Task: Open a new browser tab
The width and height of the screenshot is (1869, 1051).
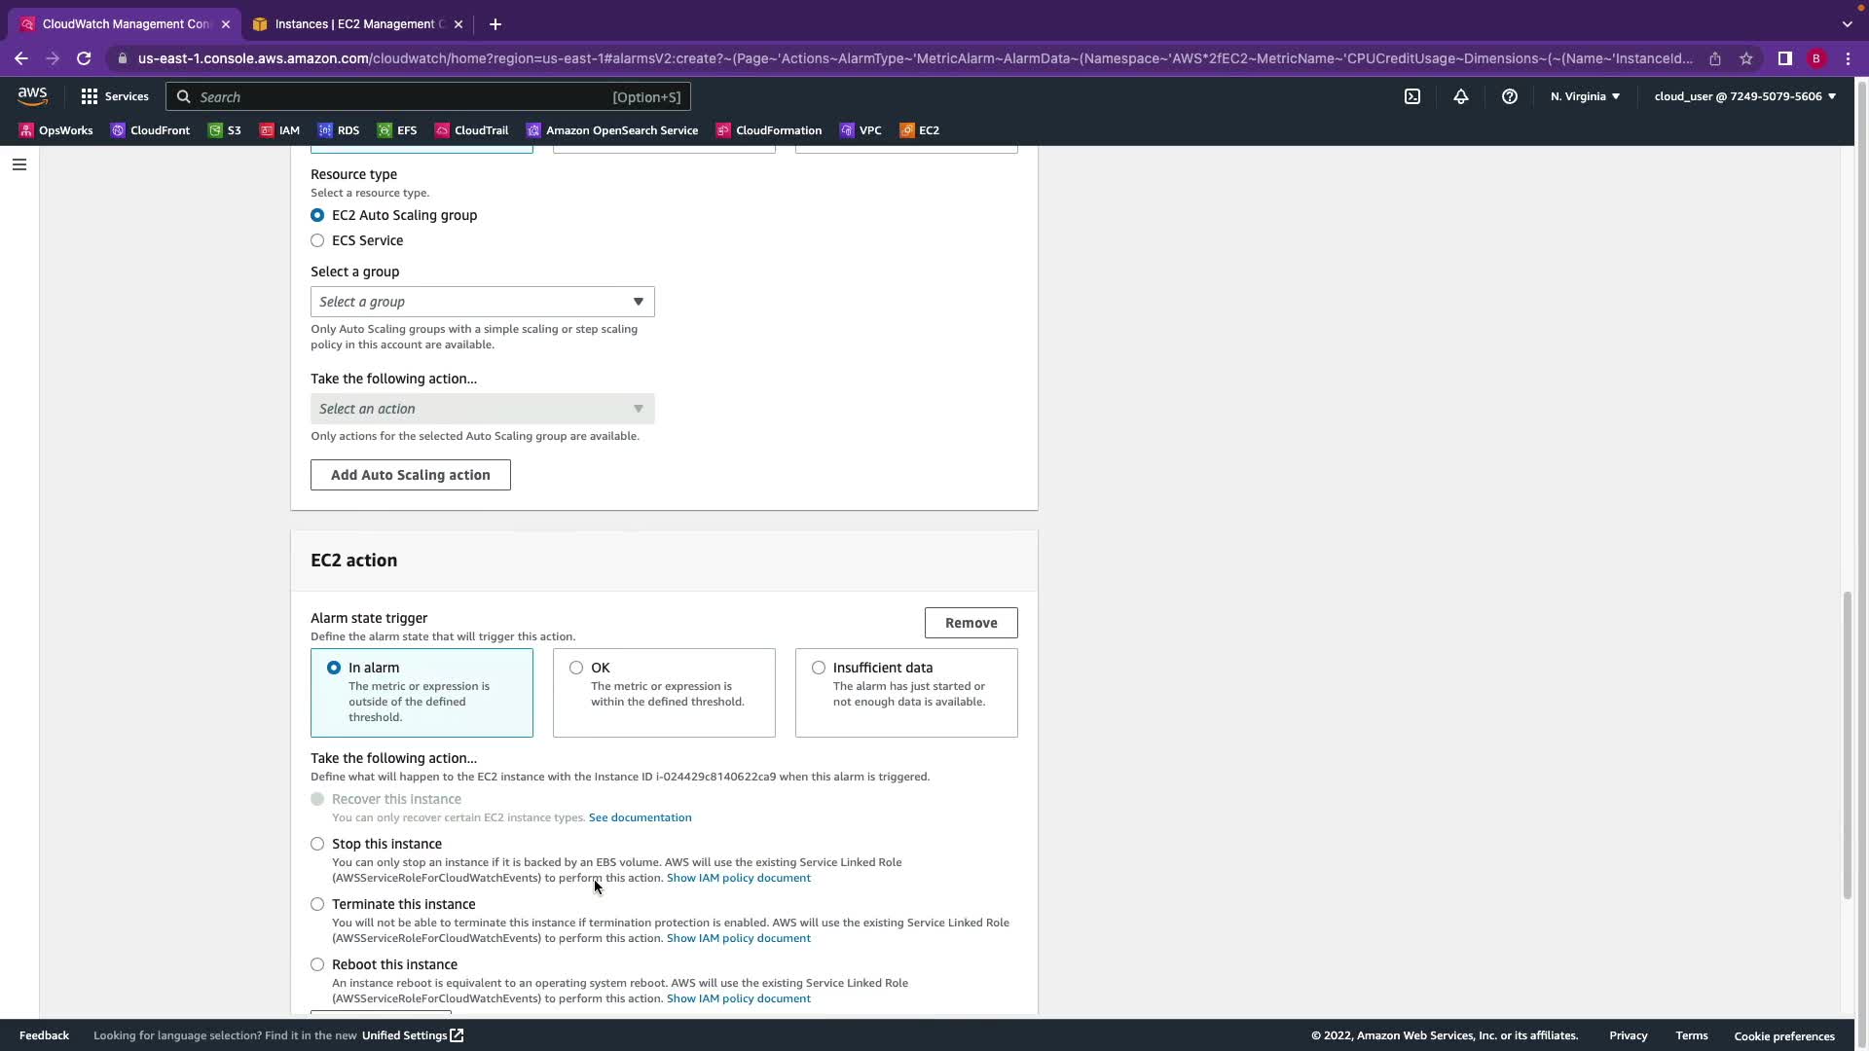Action: pyautogui.click(x=495, y=24)
